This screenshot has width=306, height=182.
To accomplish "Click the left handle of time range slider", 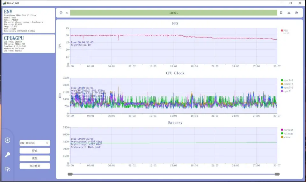I will (70, 174).
